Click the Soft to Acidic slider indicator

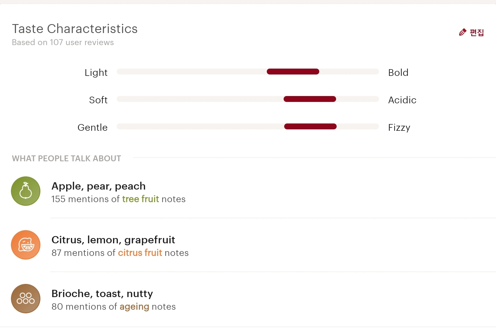310,99
